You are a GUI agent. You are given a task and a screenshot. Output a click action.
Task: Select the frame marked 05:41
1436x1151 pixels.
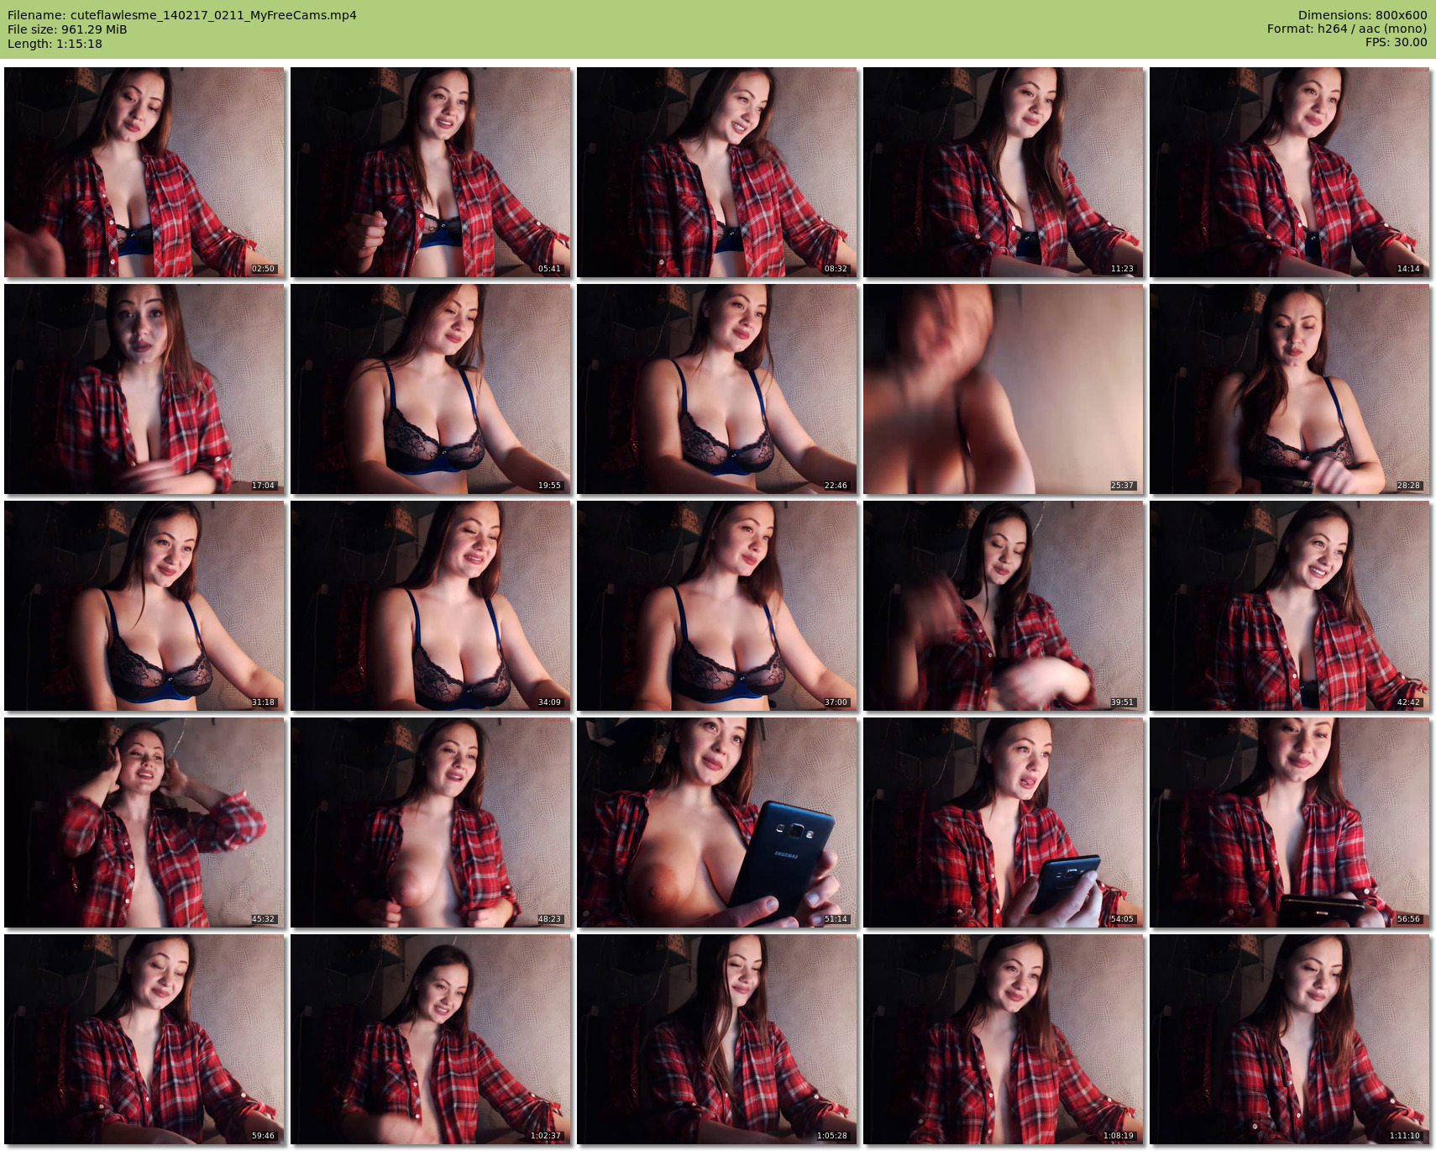[x=431, y=172]
